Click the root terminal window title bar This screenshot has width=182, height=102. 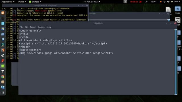(45, 5)
